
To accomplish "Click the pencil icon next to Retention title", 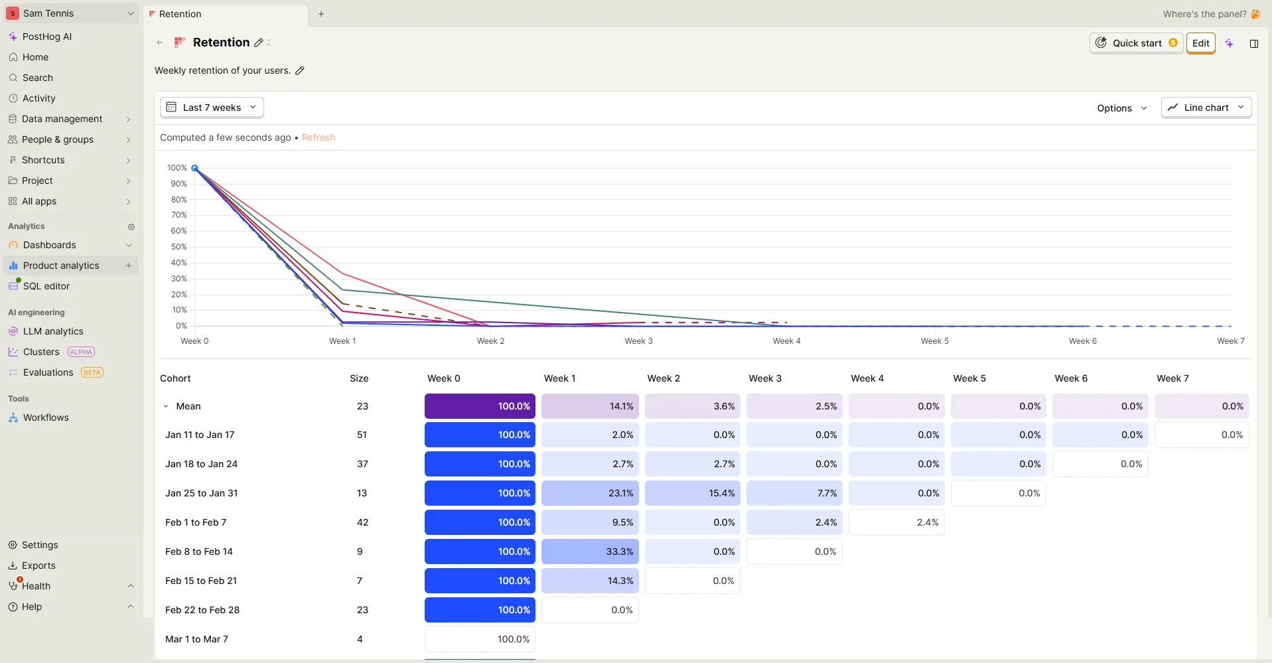I will [258, 42].
